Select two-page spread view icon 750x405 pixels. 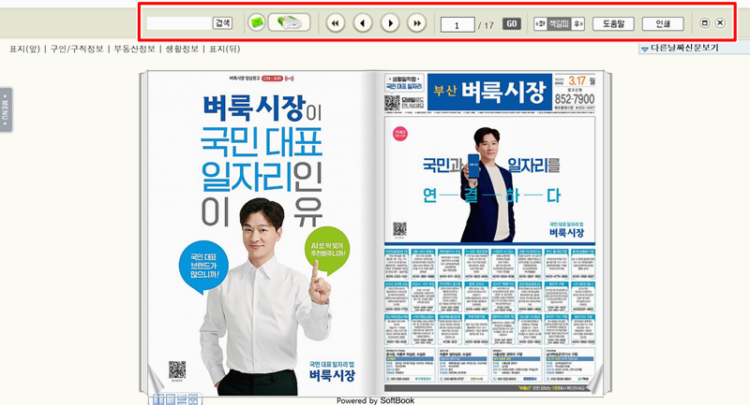tap(158, 399)
